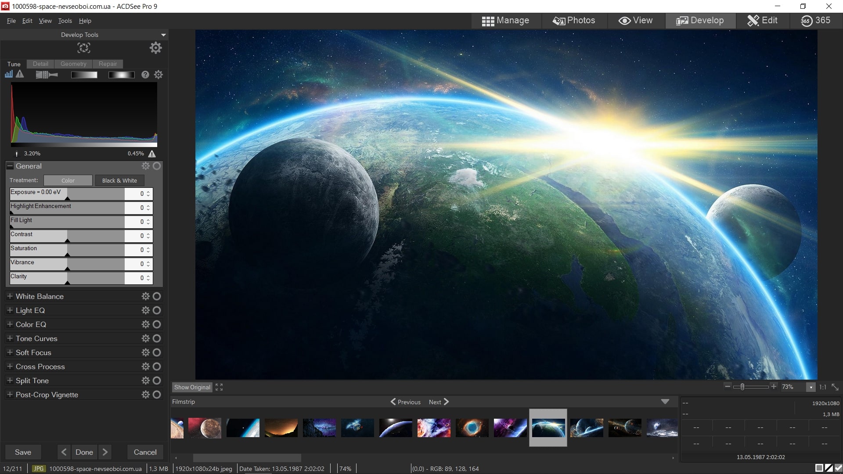Open General group settings gear
Image resolution: width=843 pixels, height=474 pixels.
[145, 166]
